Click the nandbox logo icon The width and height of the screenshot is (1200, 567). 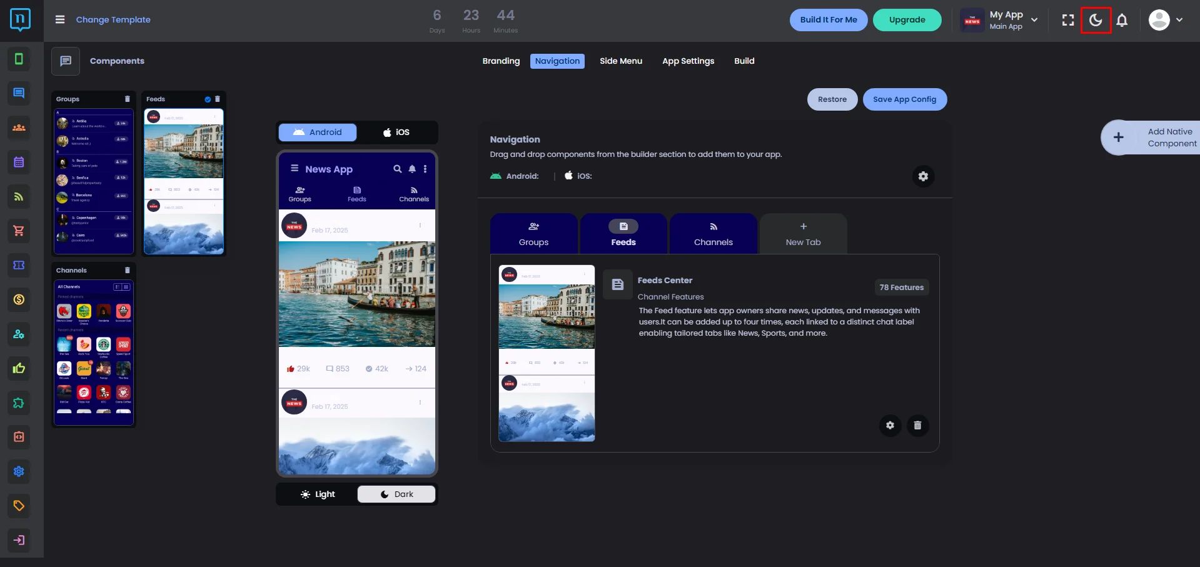coord(20,19)
